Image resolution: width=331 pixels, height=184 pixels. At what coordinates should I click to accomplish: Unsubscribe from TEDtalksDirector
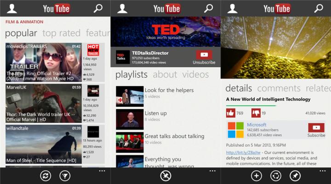(x=203, y=57)
